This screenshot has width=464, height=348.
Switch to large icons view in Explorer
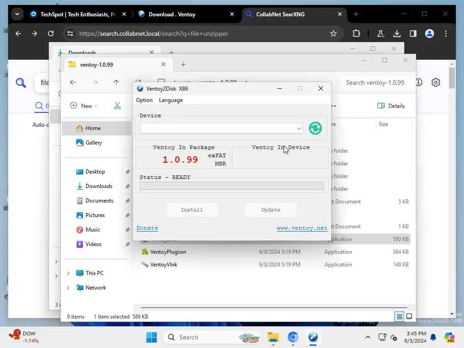coord(409,317)
